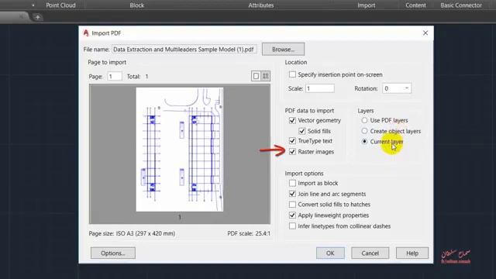Cancel the PDF import
Viewport: 496px width, 279px height.
point(370,253)
